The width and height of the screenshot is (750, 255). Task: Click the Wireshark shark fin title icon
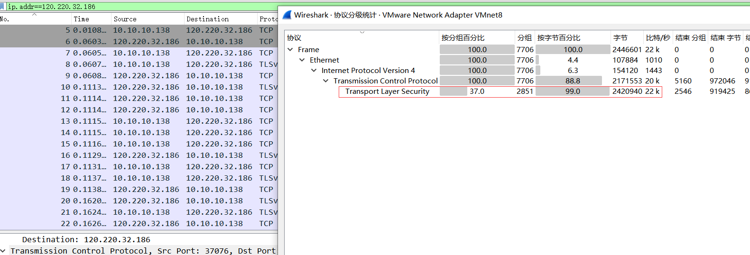tap(287, 15)
